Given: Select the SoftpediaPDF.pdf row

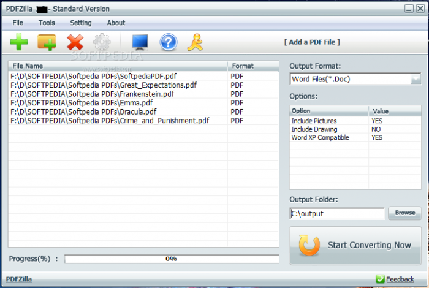Looking at the screenshot, I should coord(143,76).
